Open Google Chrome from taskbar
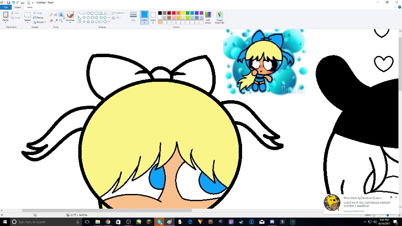The image size is (402, 226). 108,222
